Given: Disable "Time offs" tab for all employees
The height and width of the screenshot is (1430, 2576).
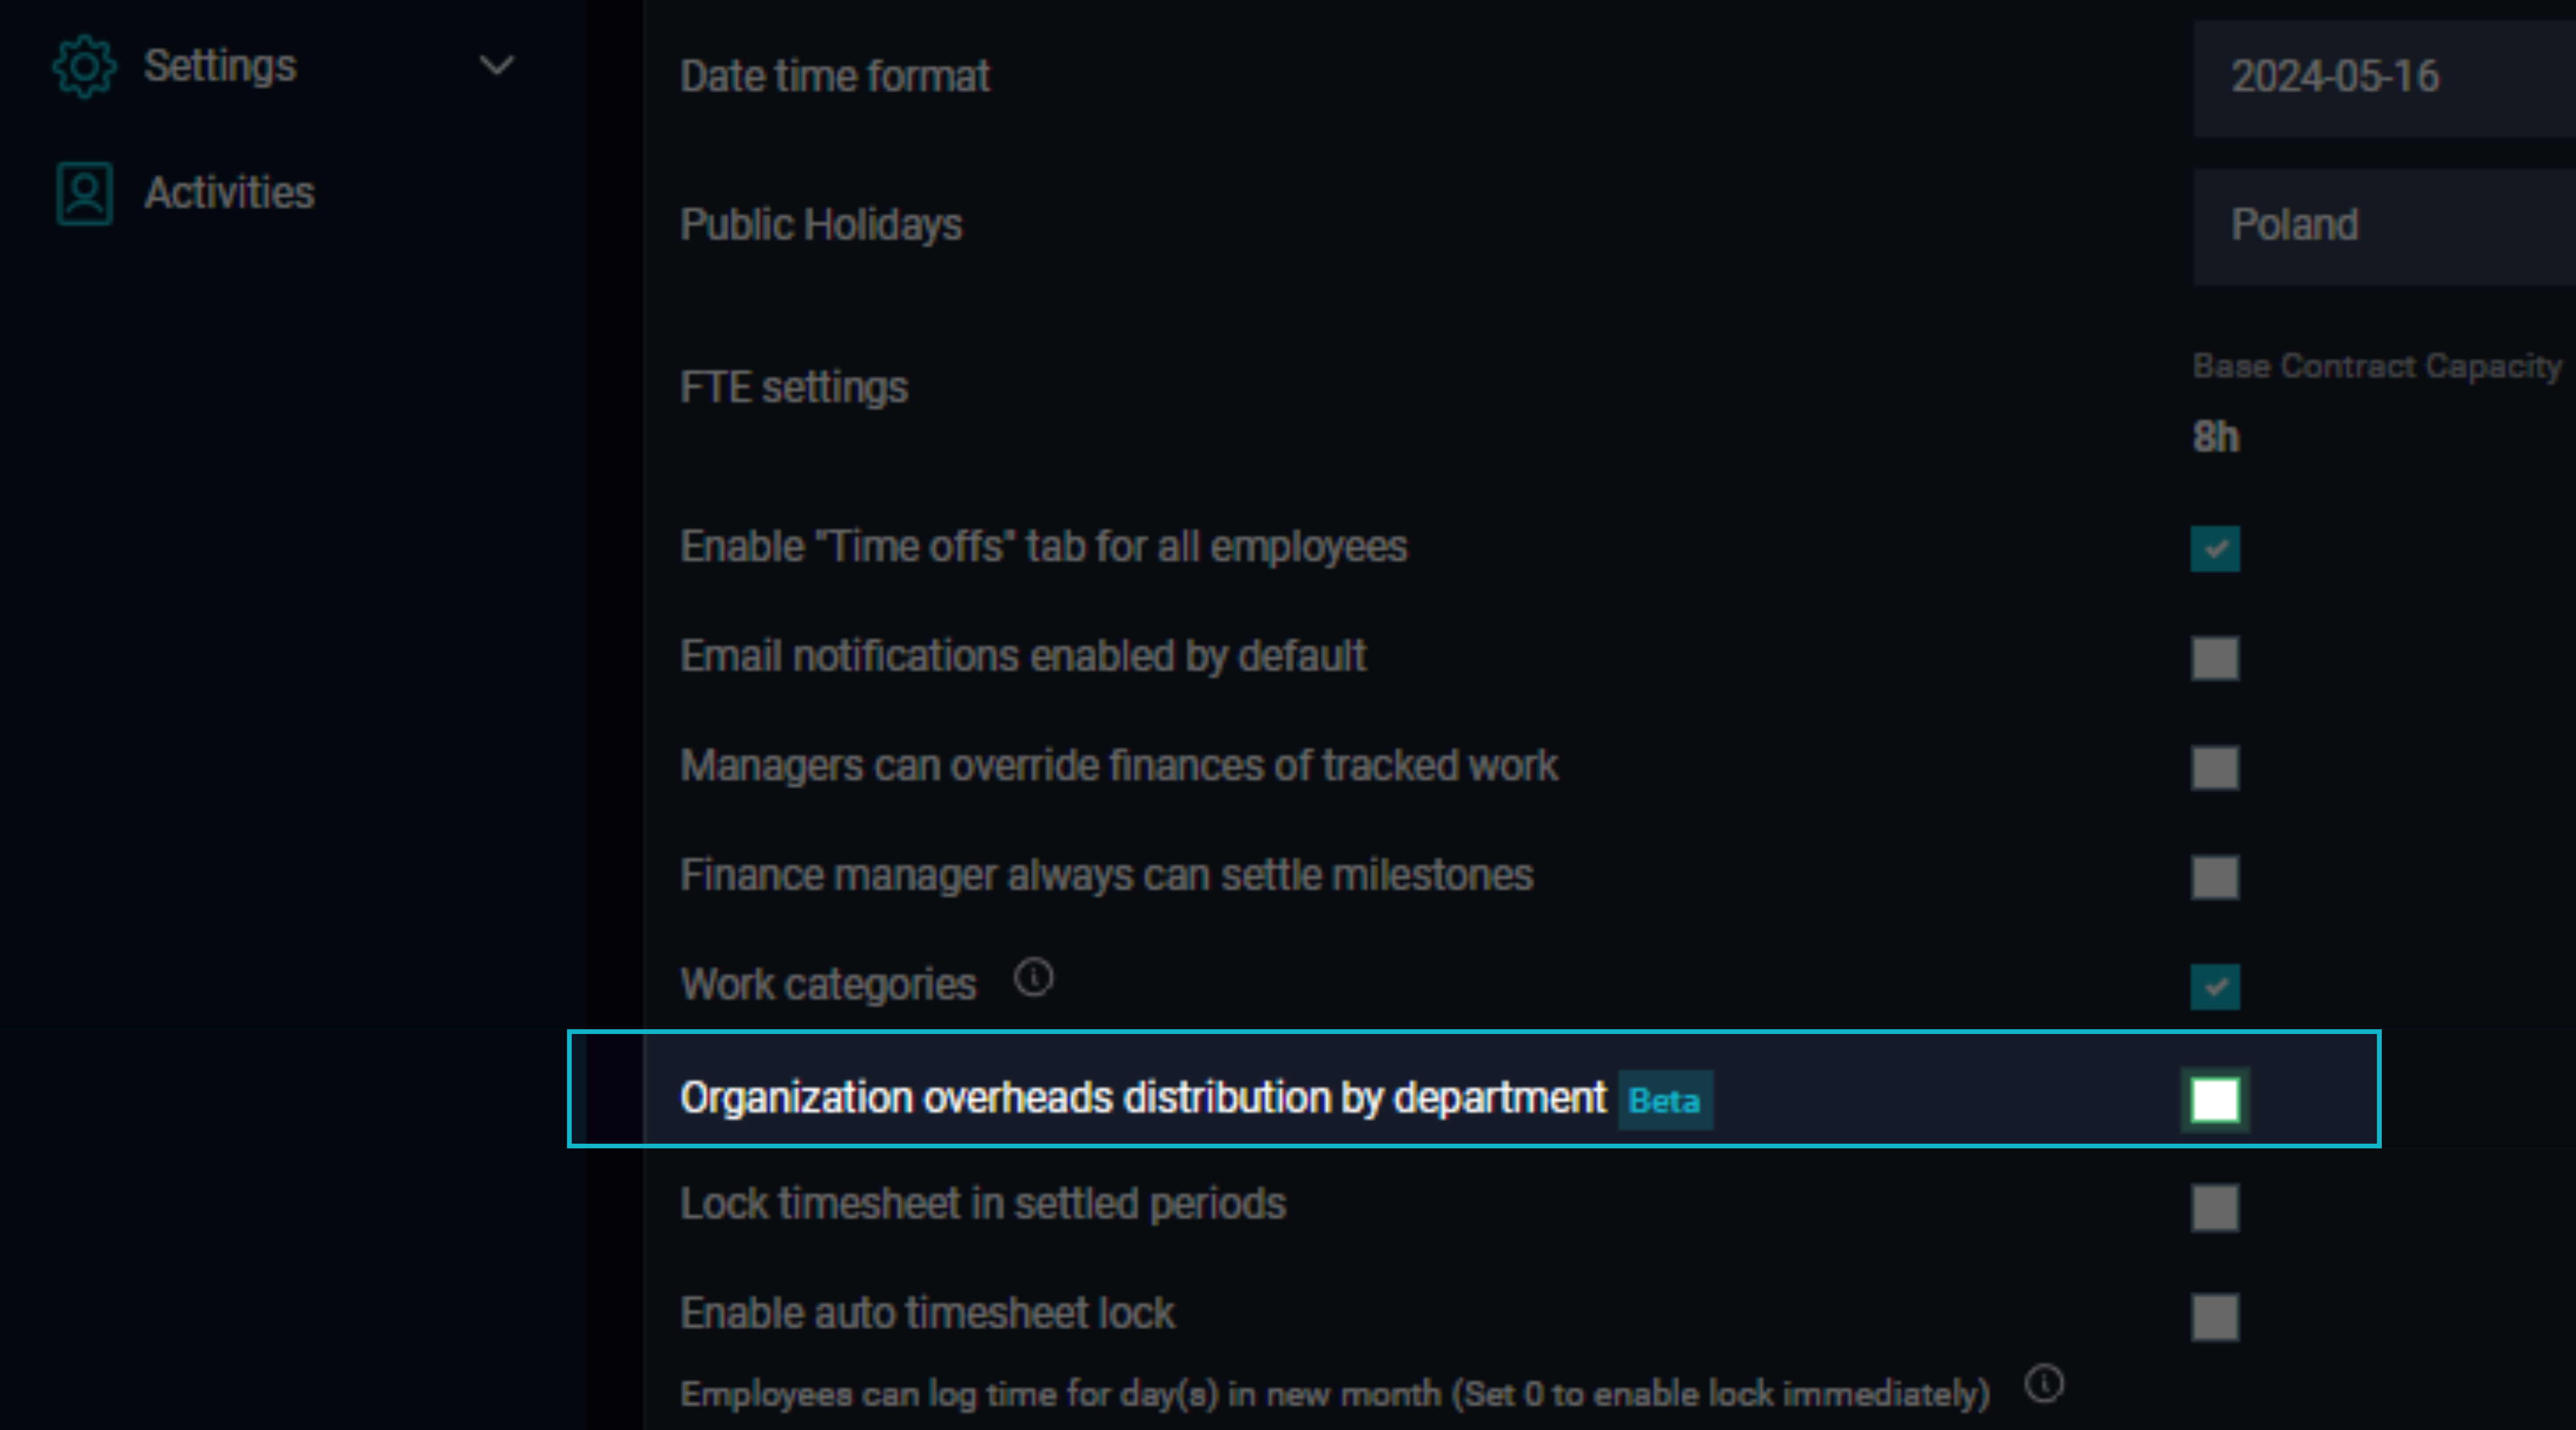Looking at the screenshot, I should [2215, 548].
